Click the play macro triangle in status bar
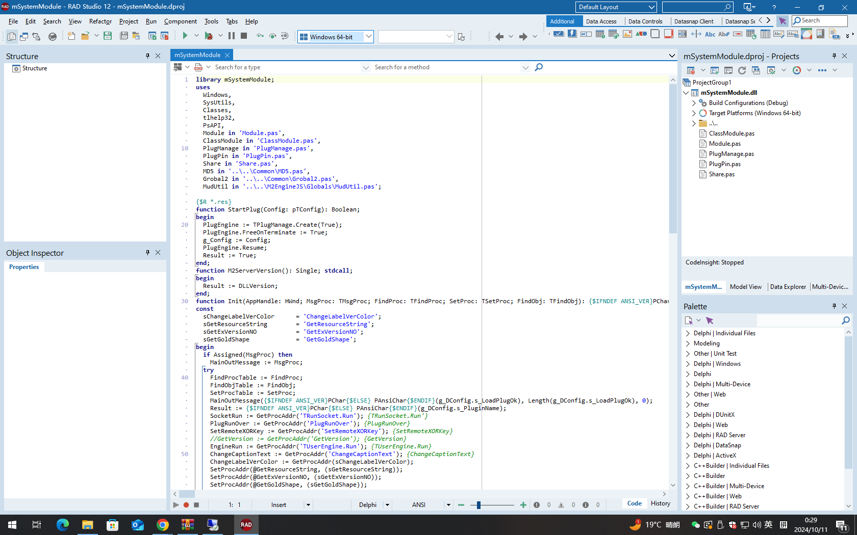The image size is (857, 535). pyautogui.click(x=176, y=505)
